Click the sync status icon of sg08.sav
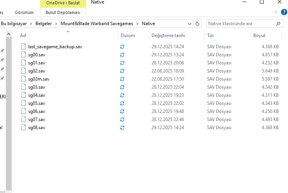This screenshot has height=193, width=288. point(122,128)
